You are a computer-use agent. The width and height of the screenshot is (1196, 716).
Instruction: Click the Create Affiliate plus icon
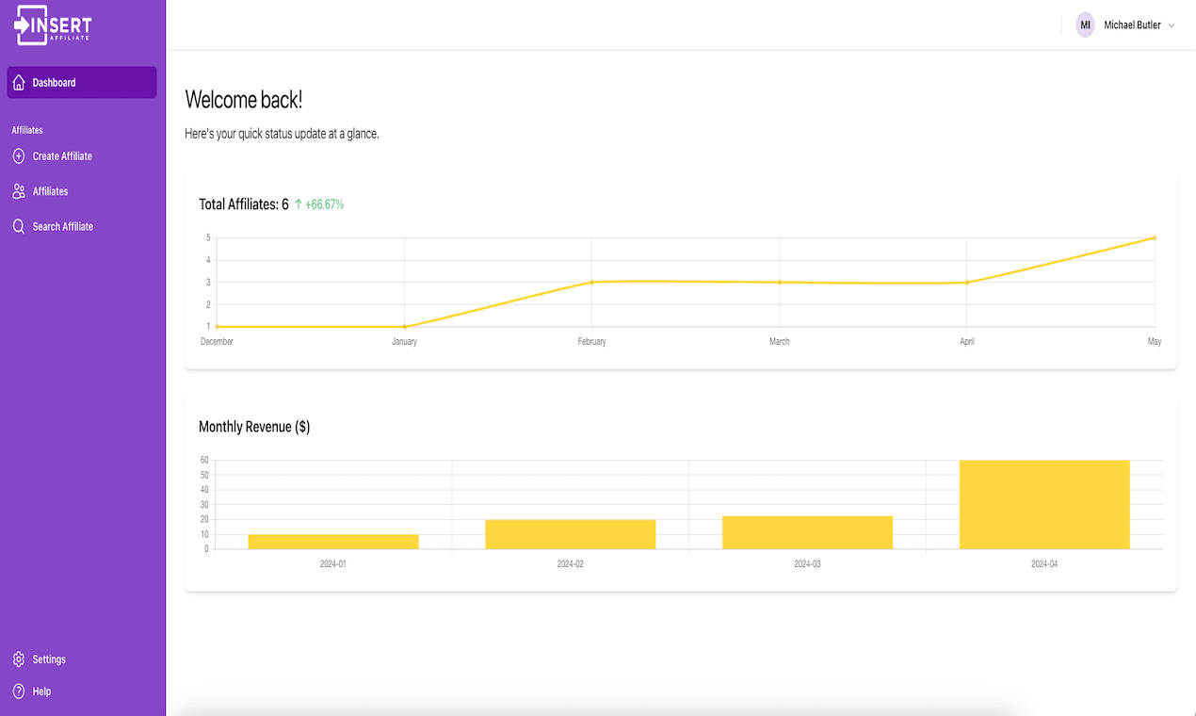(19, 156)
